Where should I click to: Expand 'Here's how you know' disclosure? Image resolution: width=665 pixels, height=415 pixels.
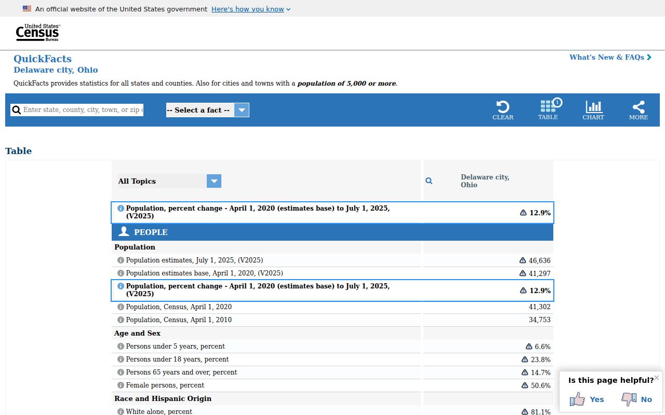251,9
